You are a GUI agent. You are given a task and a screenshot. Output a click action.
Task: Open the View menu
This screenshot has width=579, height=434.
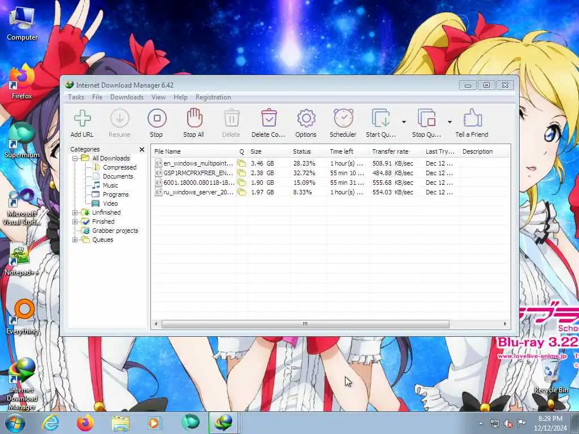tap(158, 97)
